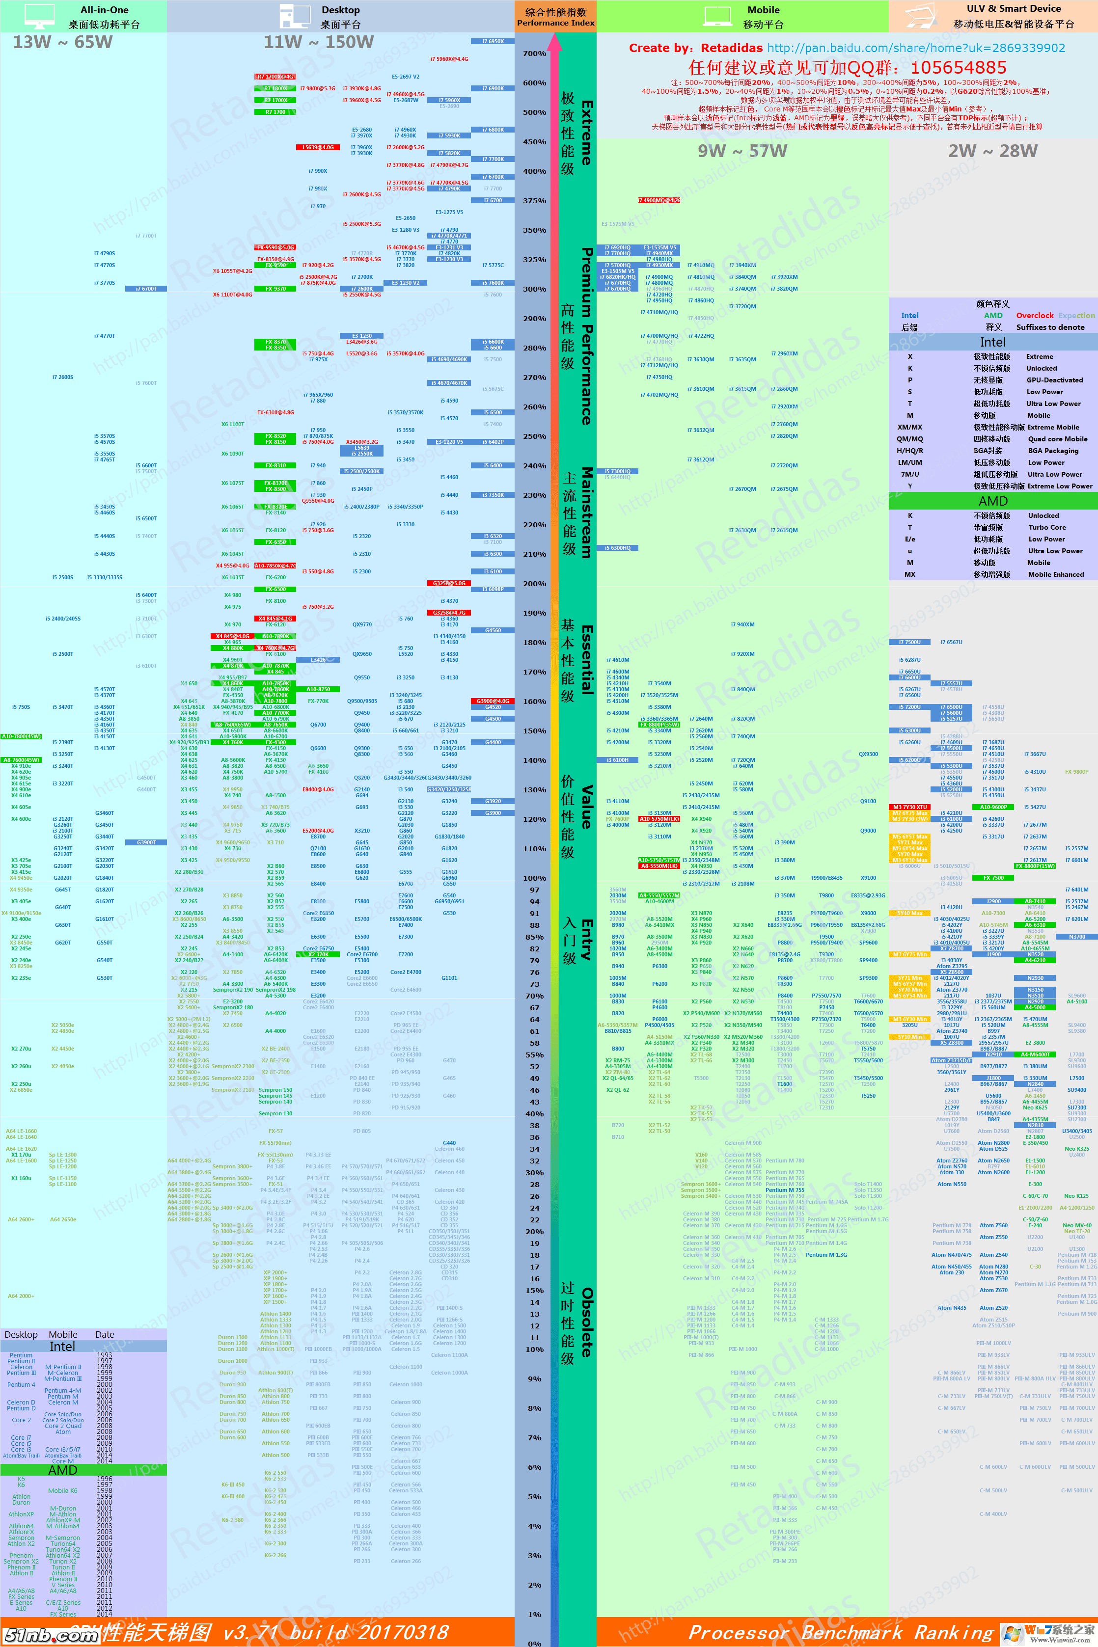Select the 'i7 6567U' entry
This screenshot has width=1098, height=1647.
click(x=952, y=642)
